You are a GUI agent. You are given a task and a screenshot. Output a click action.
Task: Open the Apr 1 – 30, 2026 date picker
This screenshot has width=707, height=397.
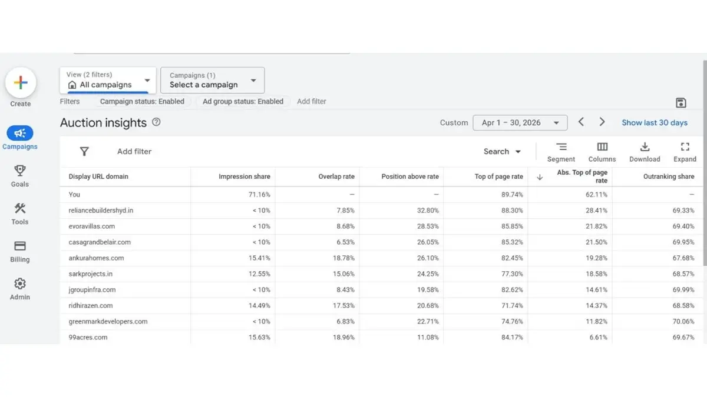pyautogui.click(x=520, y=122)
